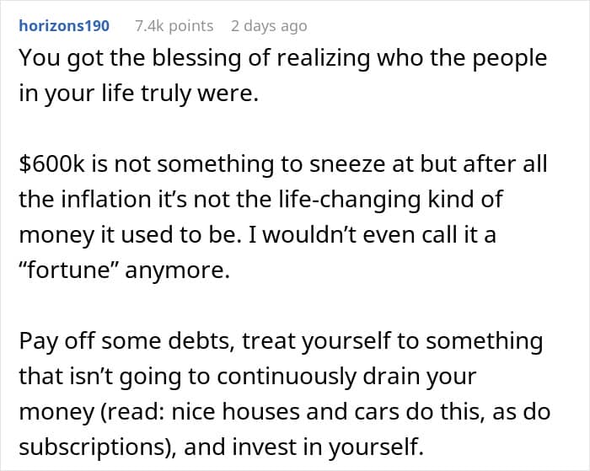Click the phrase 'life-changing' in the comment
Screen dimensions: 590x471
click(x=350, y=201)
